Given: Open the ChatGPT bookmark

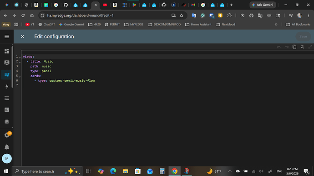Looking at the screenshot, I should point(46,24).
